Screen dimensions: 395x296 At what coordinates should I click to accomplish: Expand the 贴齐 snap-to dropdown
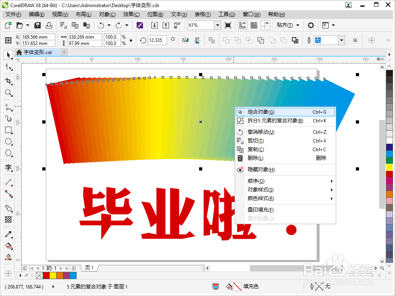point(298,25)
